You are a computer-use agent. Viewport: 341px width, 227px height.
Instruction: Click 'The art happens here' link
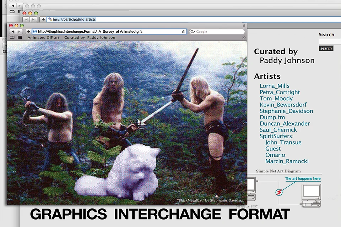coord(303,178)
